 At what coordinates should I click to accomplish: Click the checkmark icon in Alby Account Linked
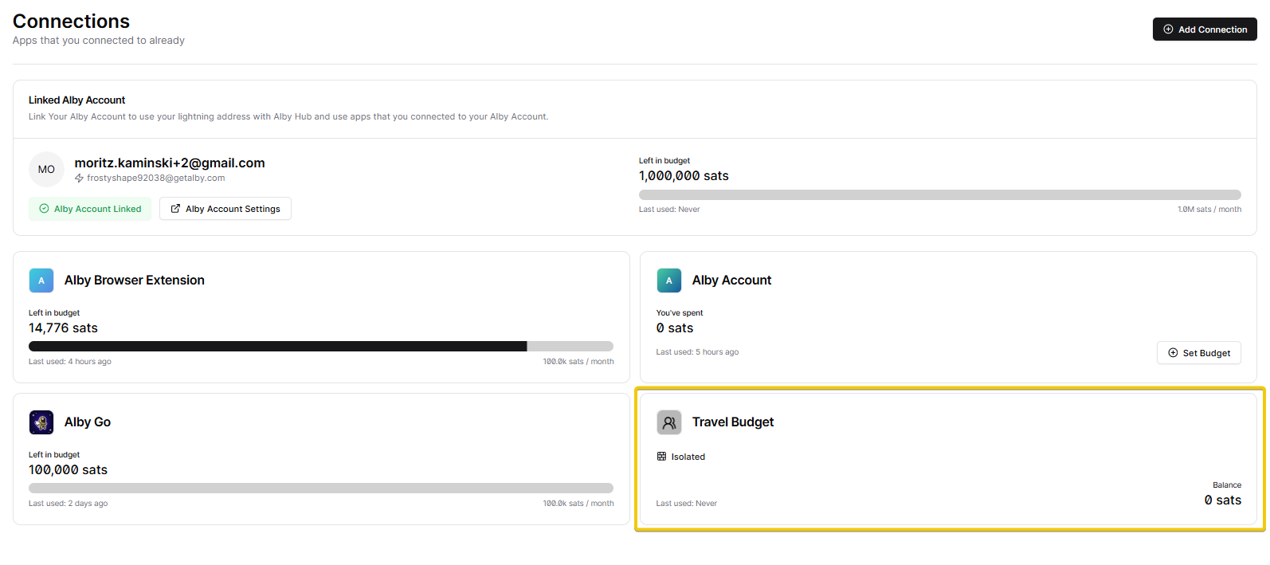[x=44, y=209]
